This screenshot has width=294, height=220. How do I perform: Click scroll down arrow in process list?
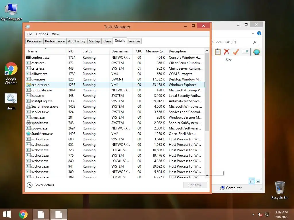coord(207,176)
